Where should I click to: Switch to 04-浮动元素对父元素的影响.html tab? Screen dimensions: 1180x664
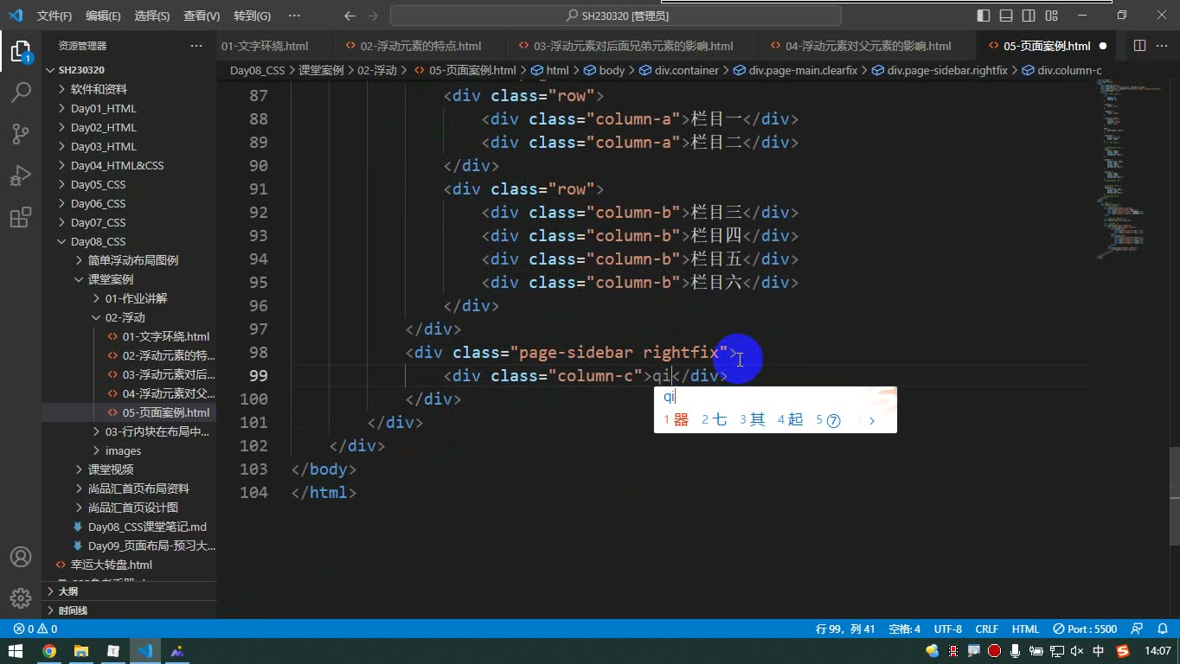pos(868,46)
